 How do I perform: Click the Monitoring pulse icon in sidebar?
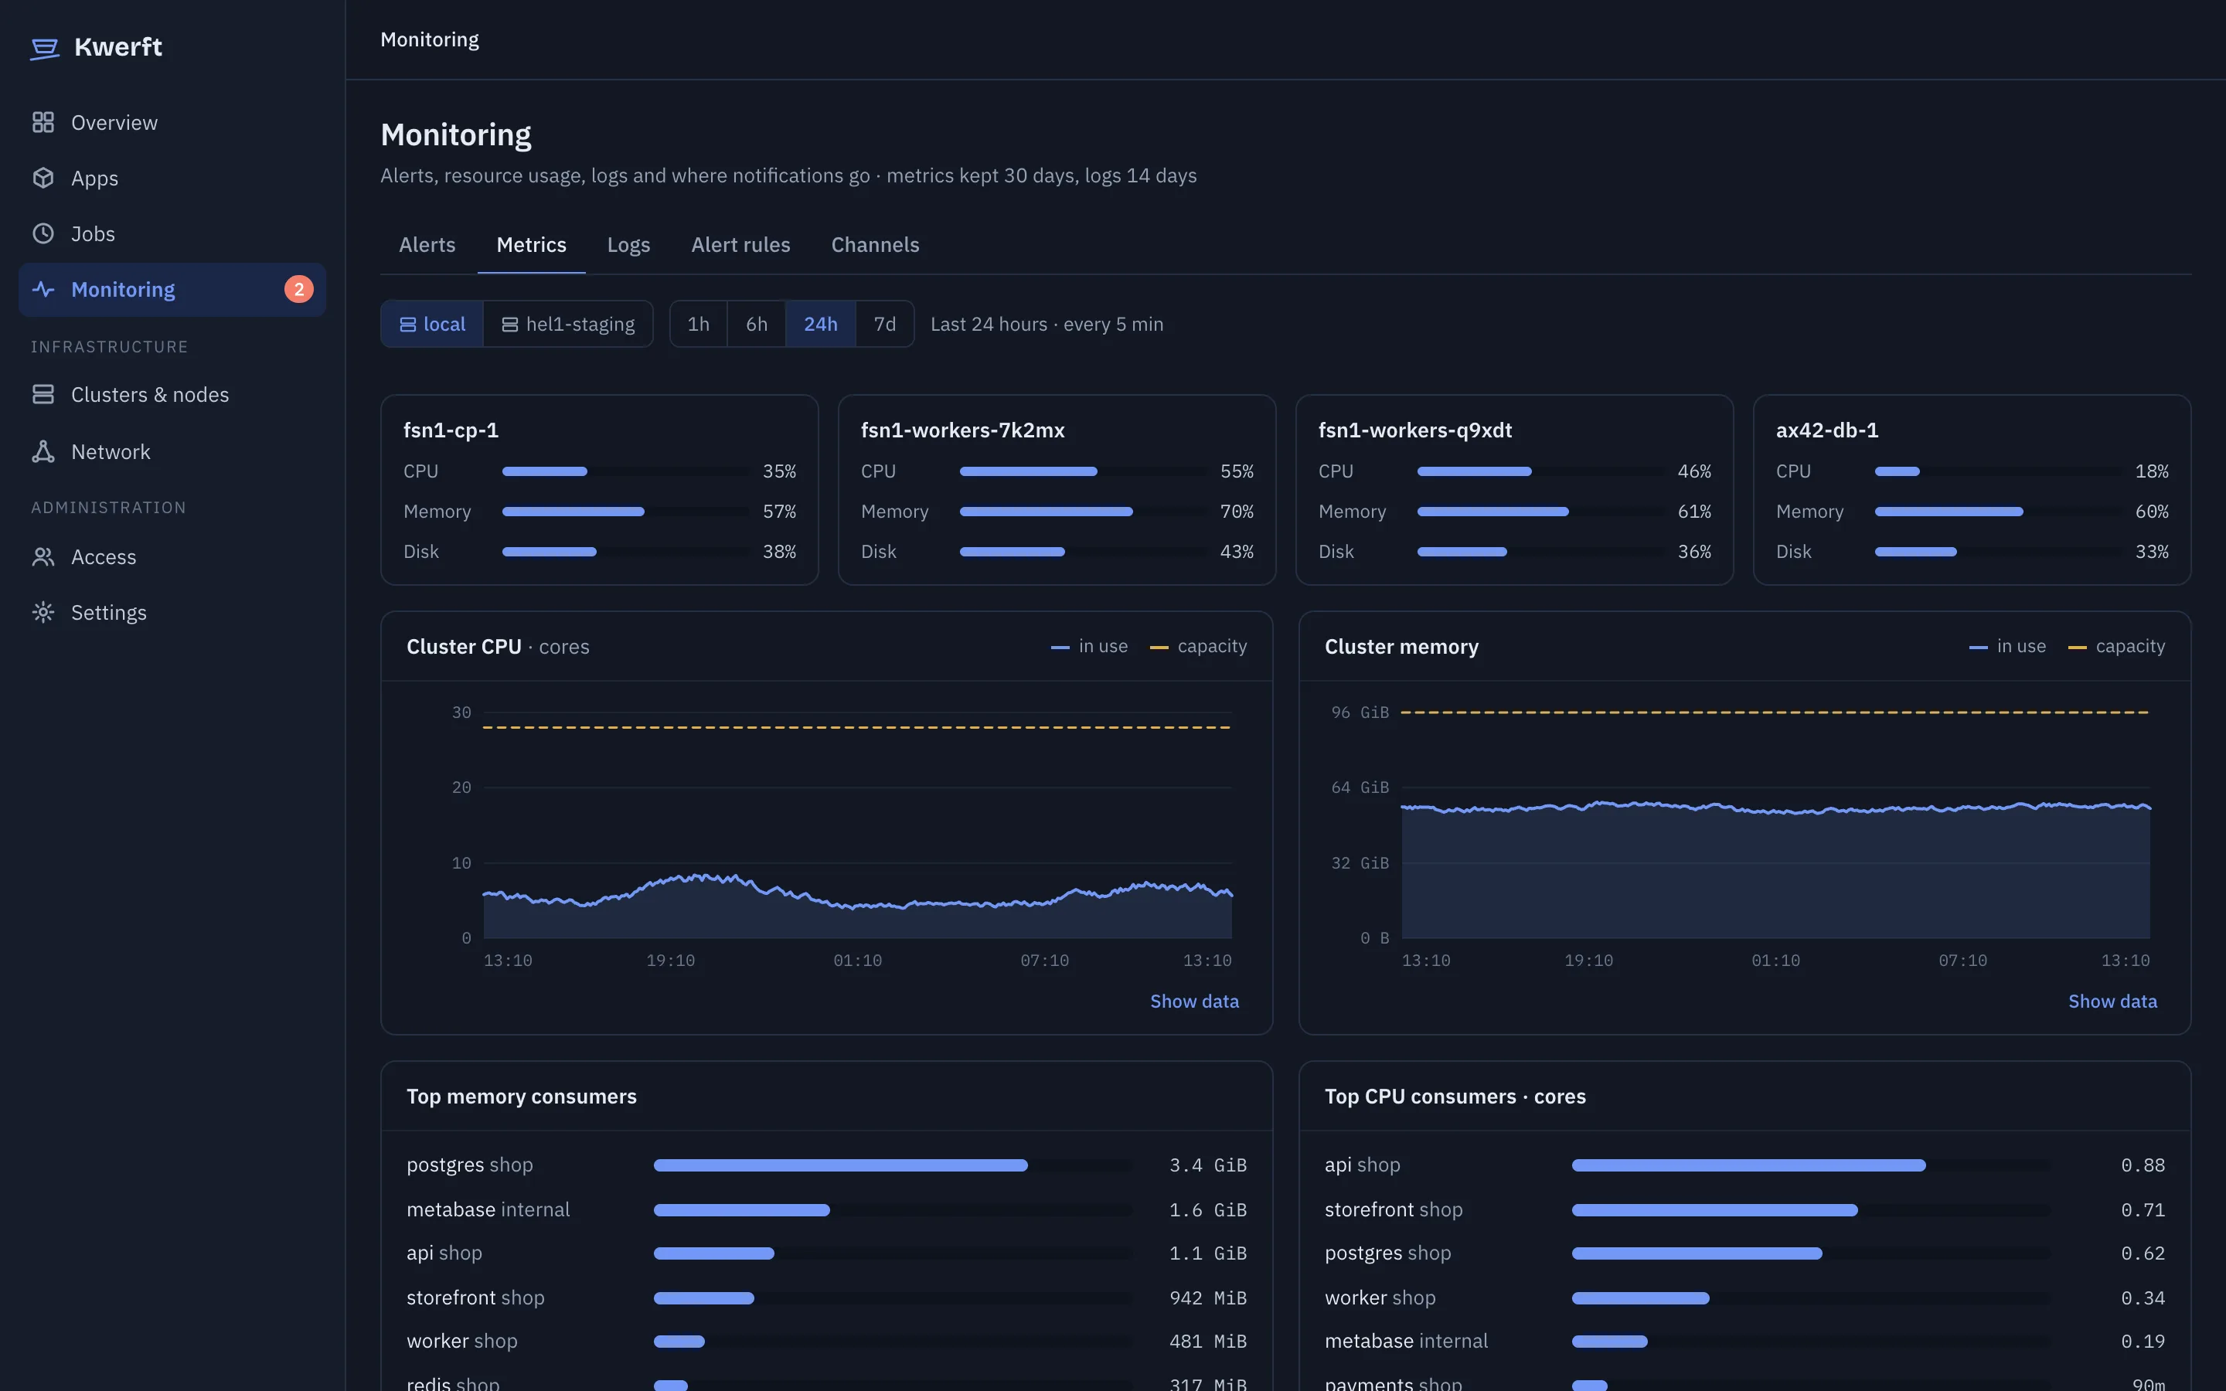pyautogui.click(x=43, y=290)
